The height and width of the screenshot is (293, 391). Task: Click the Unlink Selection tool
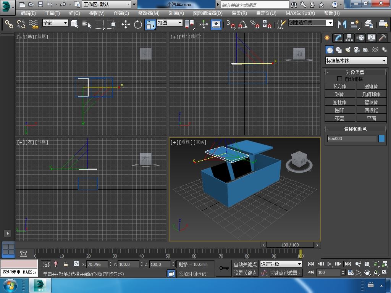[21, 24]
